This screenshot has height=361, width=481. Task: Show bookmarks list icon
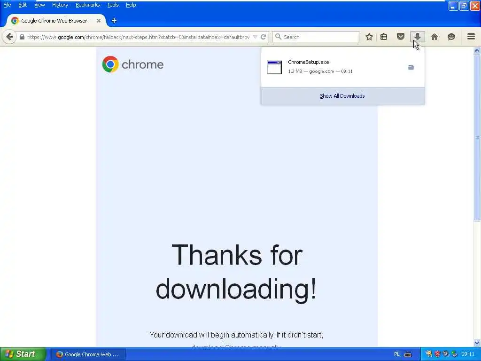384,37
